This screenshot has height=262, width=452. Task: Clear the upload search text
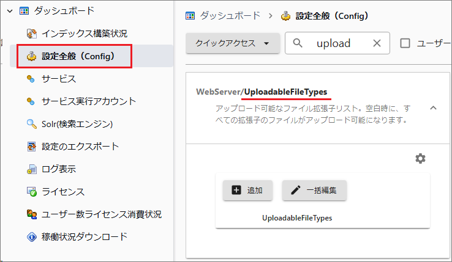point(377,43)
